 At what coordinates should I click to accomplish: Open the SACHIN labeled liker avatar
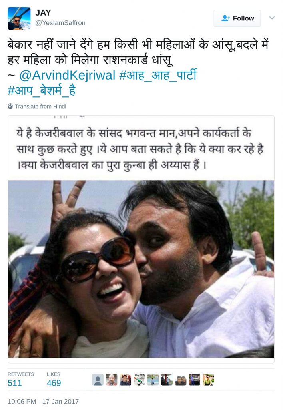point(139,380)
